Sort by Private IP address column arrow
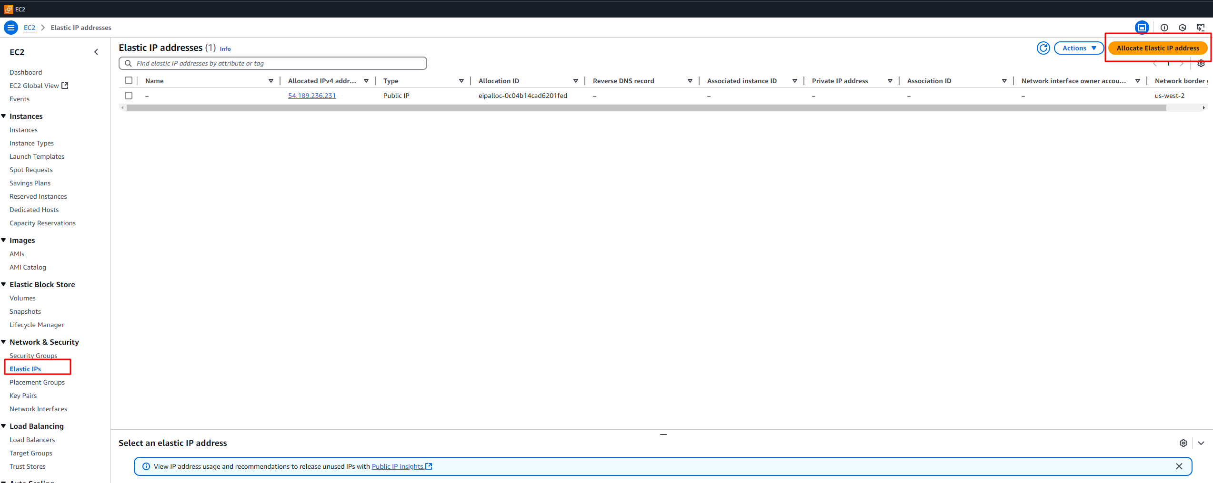 [890, 81]
